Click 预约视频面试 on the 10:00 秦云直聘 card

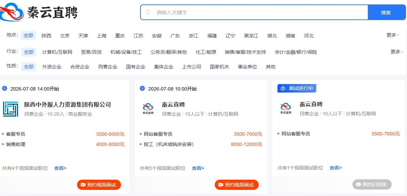237,184
